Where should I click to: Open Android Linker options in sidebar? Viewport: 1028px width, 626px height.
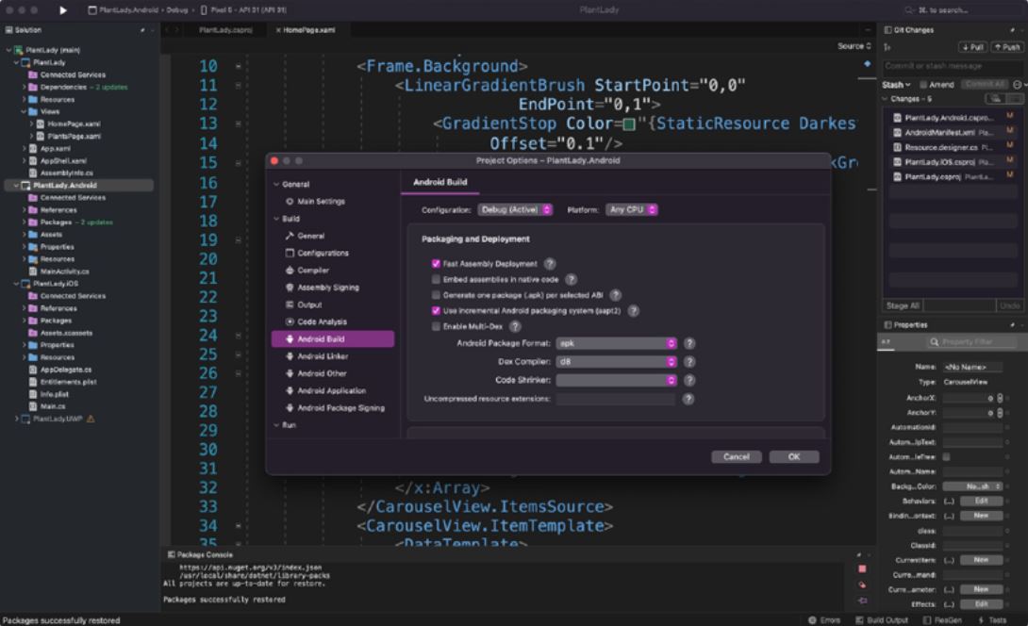click(x=321, y=356)
